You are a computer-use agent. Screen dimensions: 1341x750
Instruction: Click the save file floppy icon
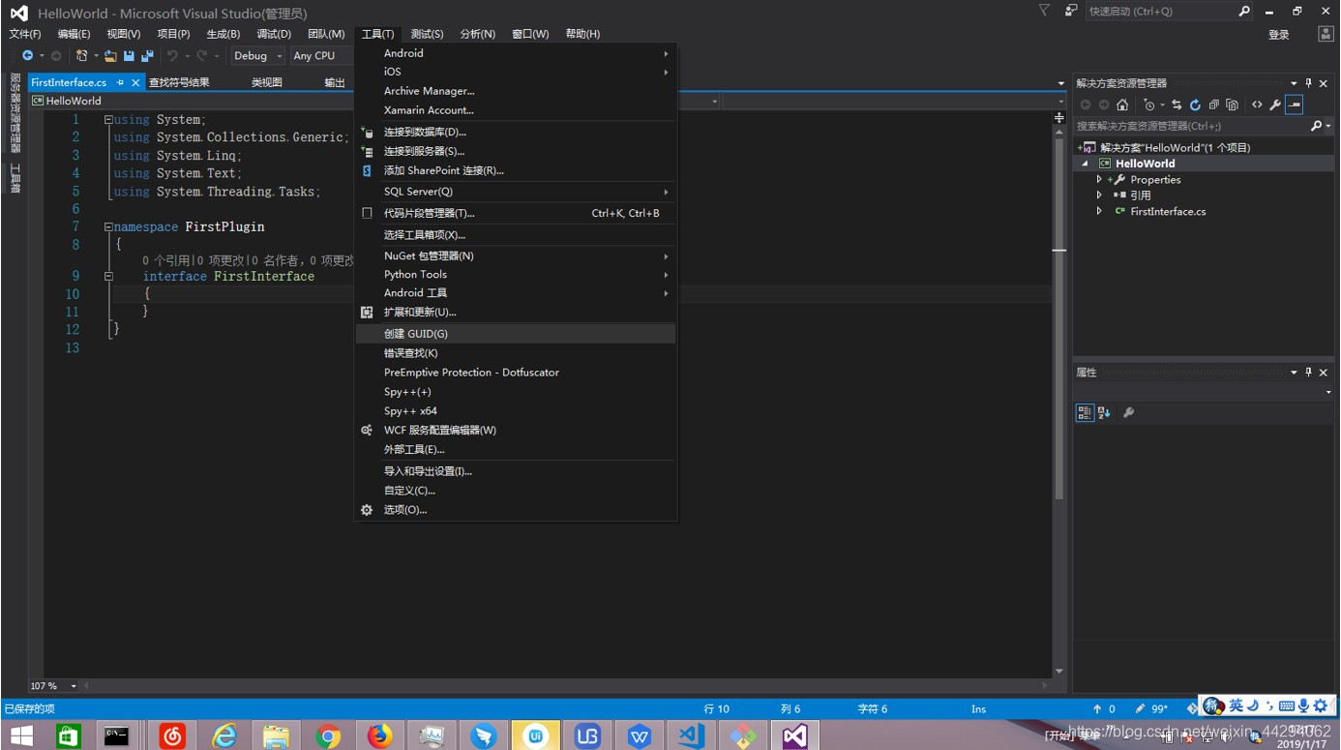(129, 56)
